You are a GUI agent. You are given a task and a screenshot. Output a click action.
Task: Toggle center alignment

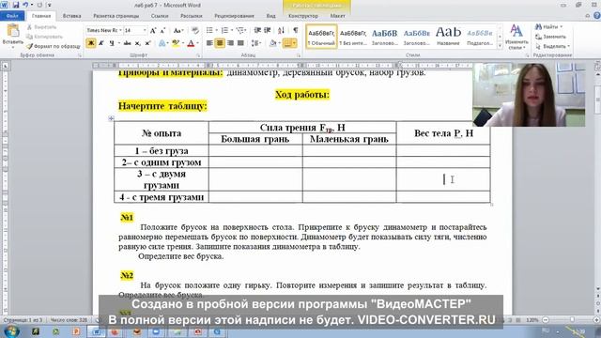220,43
